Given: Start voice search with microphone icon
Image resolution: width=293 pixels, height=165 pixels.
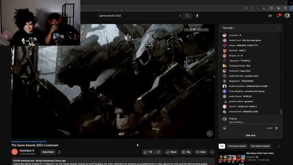Looking at the screenshot, I should click(x=197, y=16).
